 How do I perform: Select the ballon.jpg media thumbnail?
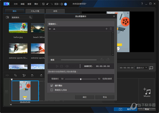[18, 28]
